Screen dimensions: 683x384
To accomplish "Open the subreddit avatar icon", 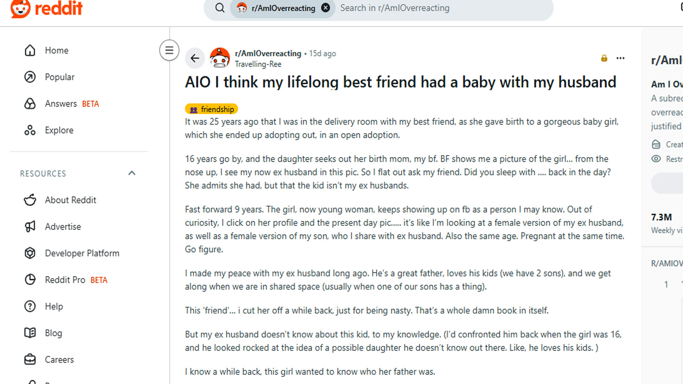I will (x=220, y=58).
